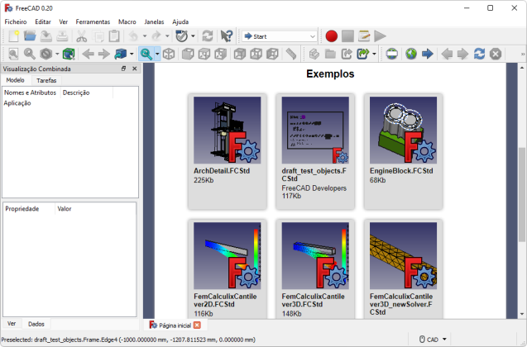Click the Fit selection magnifier icon
Viewport: 527px width, 347px height.
[30, 54]
